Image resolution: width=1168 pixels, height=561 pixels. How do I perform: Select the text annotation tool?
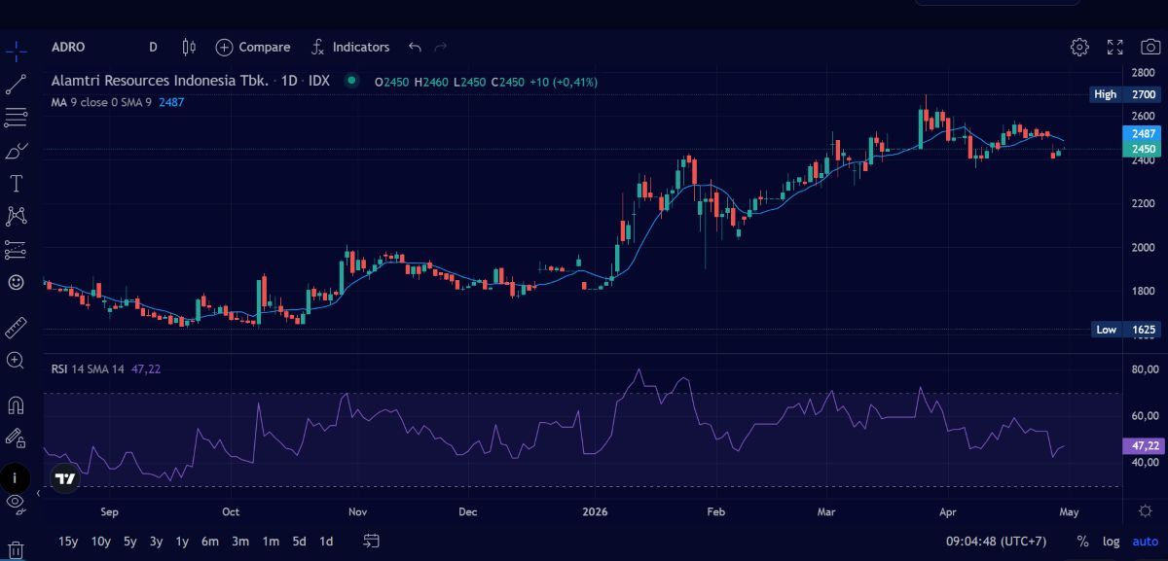(16, 183)
